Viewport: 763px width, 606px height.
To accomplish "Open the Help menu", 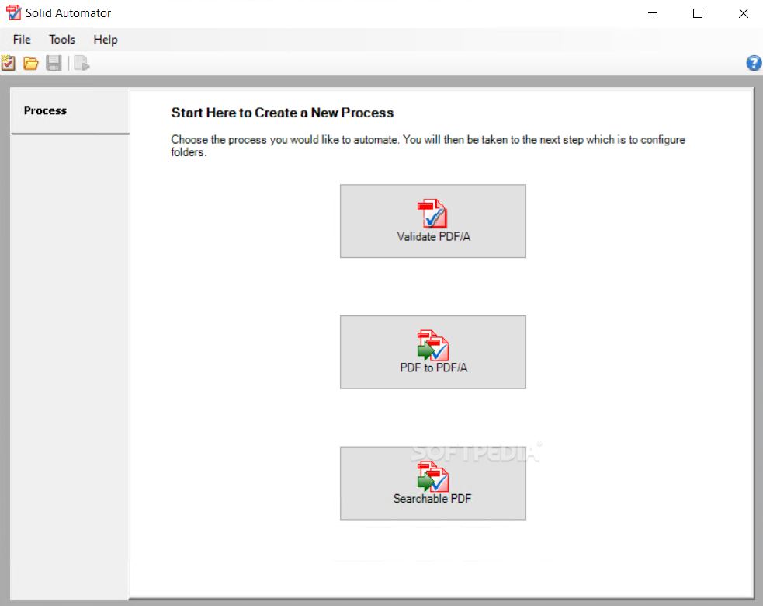I will point(106,40).
